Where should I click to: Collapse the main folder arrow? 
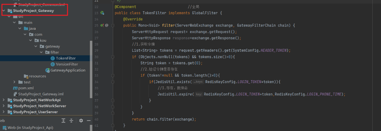tap(15, 23)
